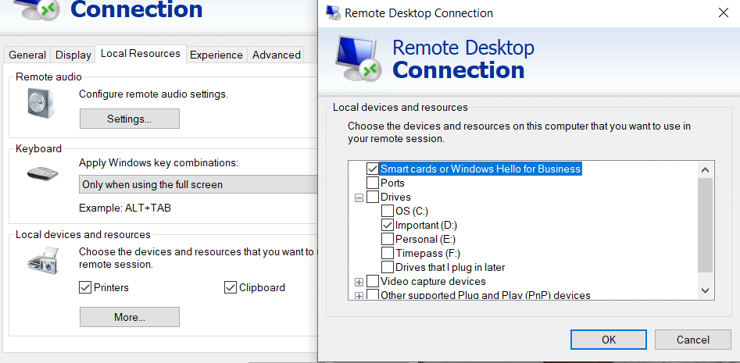Check Other supported Plug and Play devices box
Screen dimensions: 740x363
[x=373, y=296]
